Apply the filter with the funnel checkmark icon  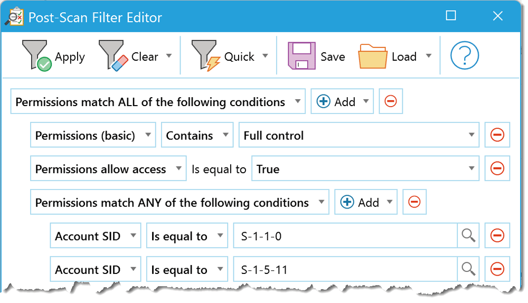click(37, 55)
